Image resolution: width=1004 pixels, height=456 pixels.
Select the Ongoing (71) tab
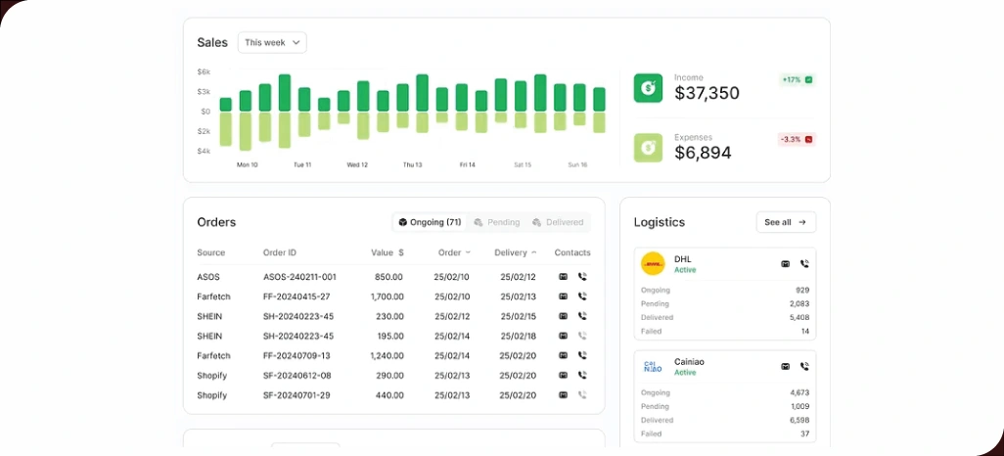pyautogui.click(x=430, y=222)
